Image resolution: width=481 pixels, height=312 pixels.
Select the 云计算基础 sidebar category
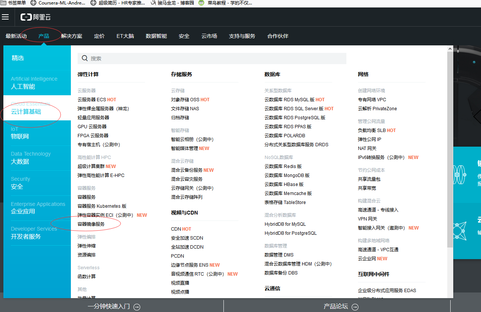coord(37,108)
